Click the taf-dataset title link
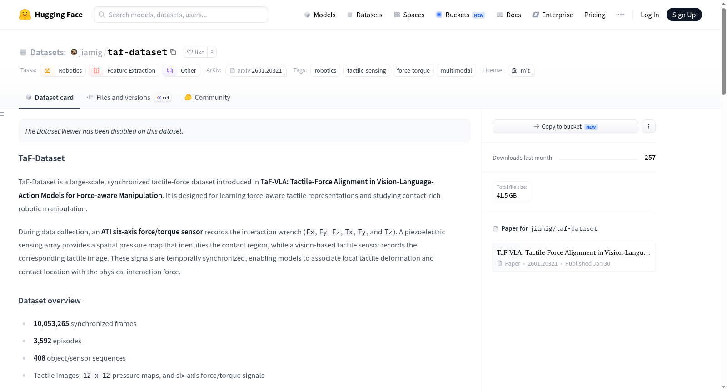727x391 pixels. 137,52
